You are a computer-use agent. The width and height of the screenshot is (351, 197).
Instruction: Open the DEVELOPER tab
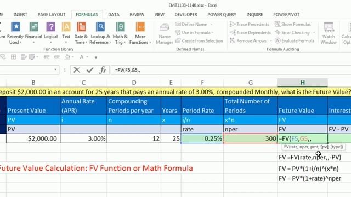pyautogui.click(x=186, y=15)
